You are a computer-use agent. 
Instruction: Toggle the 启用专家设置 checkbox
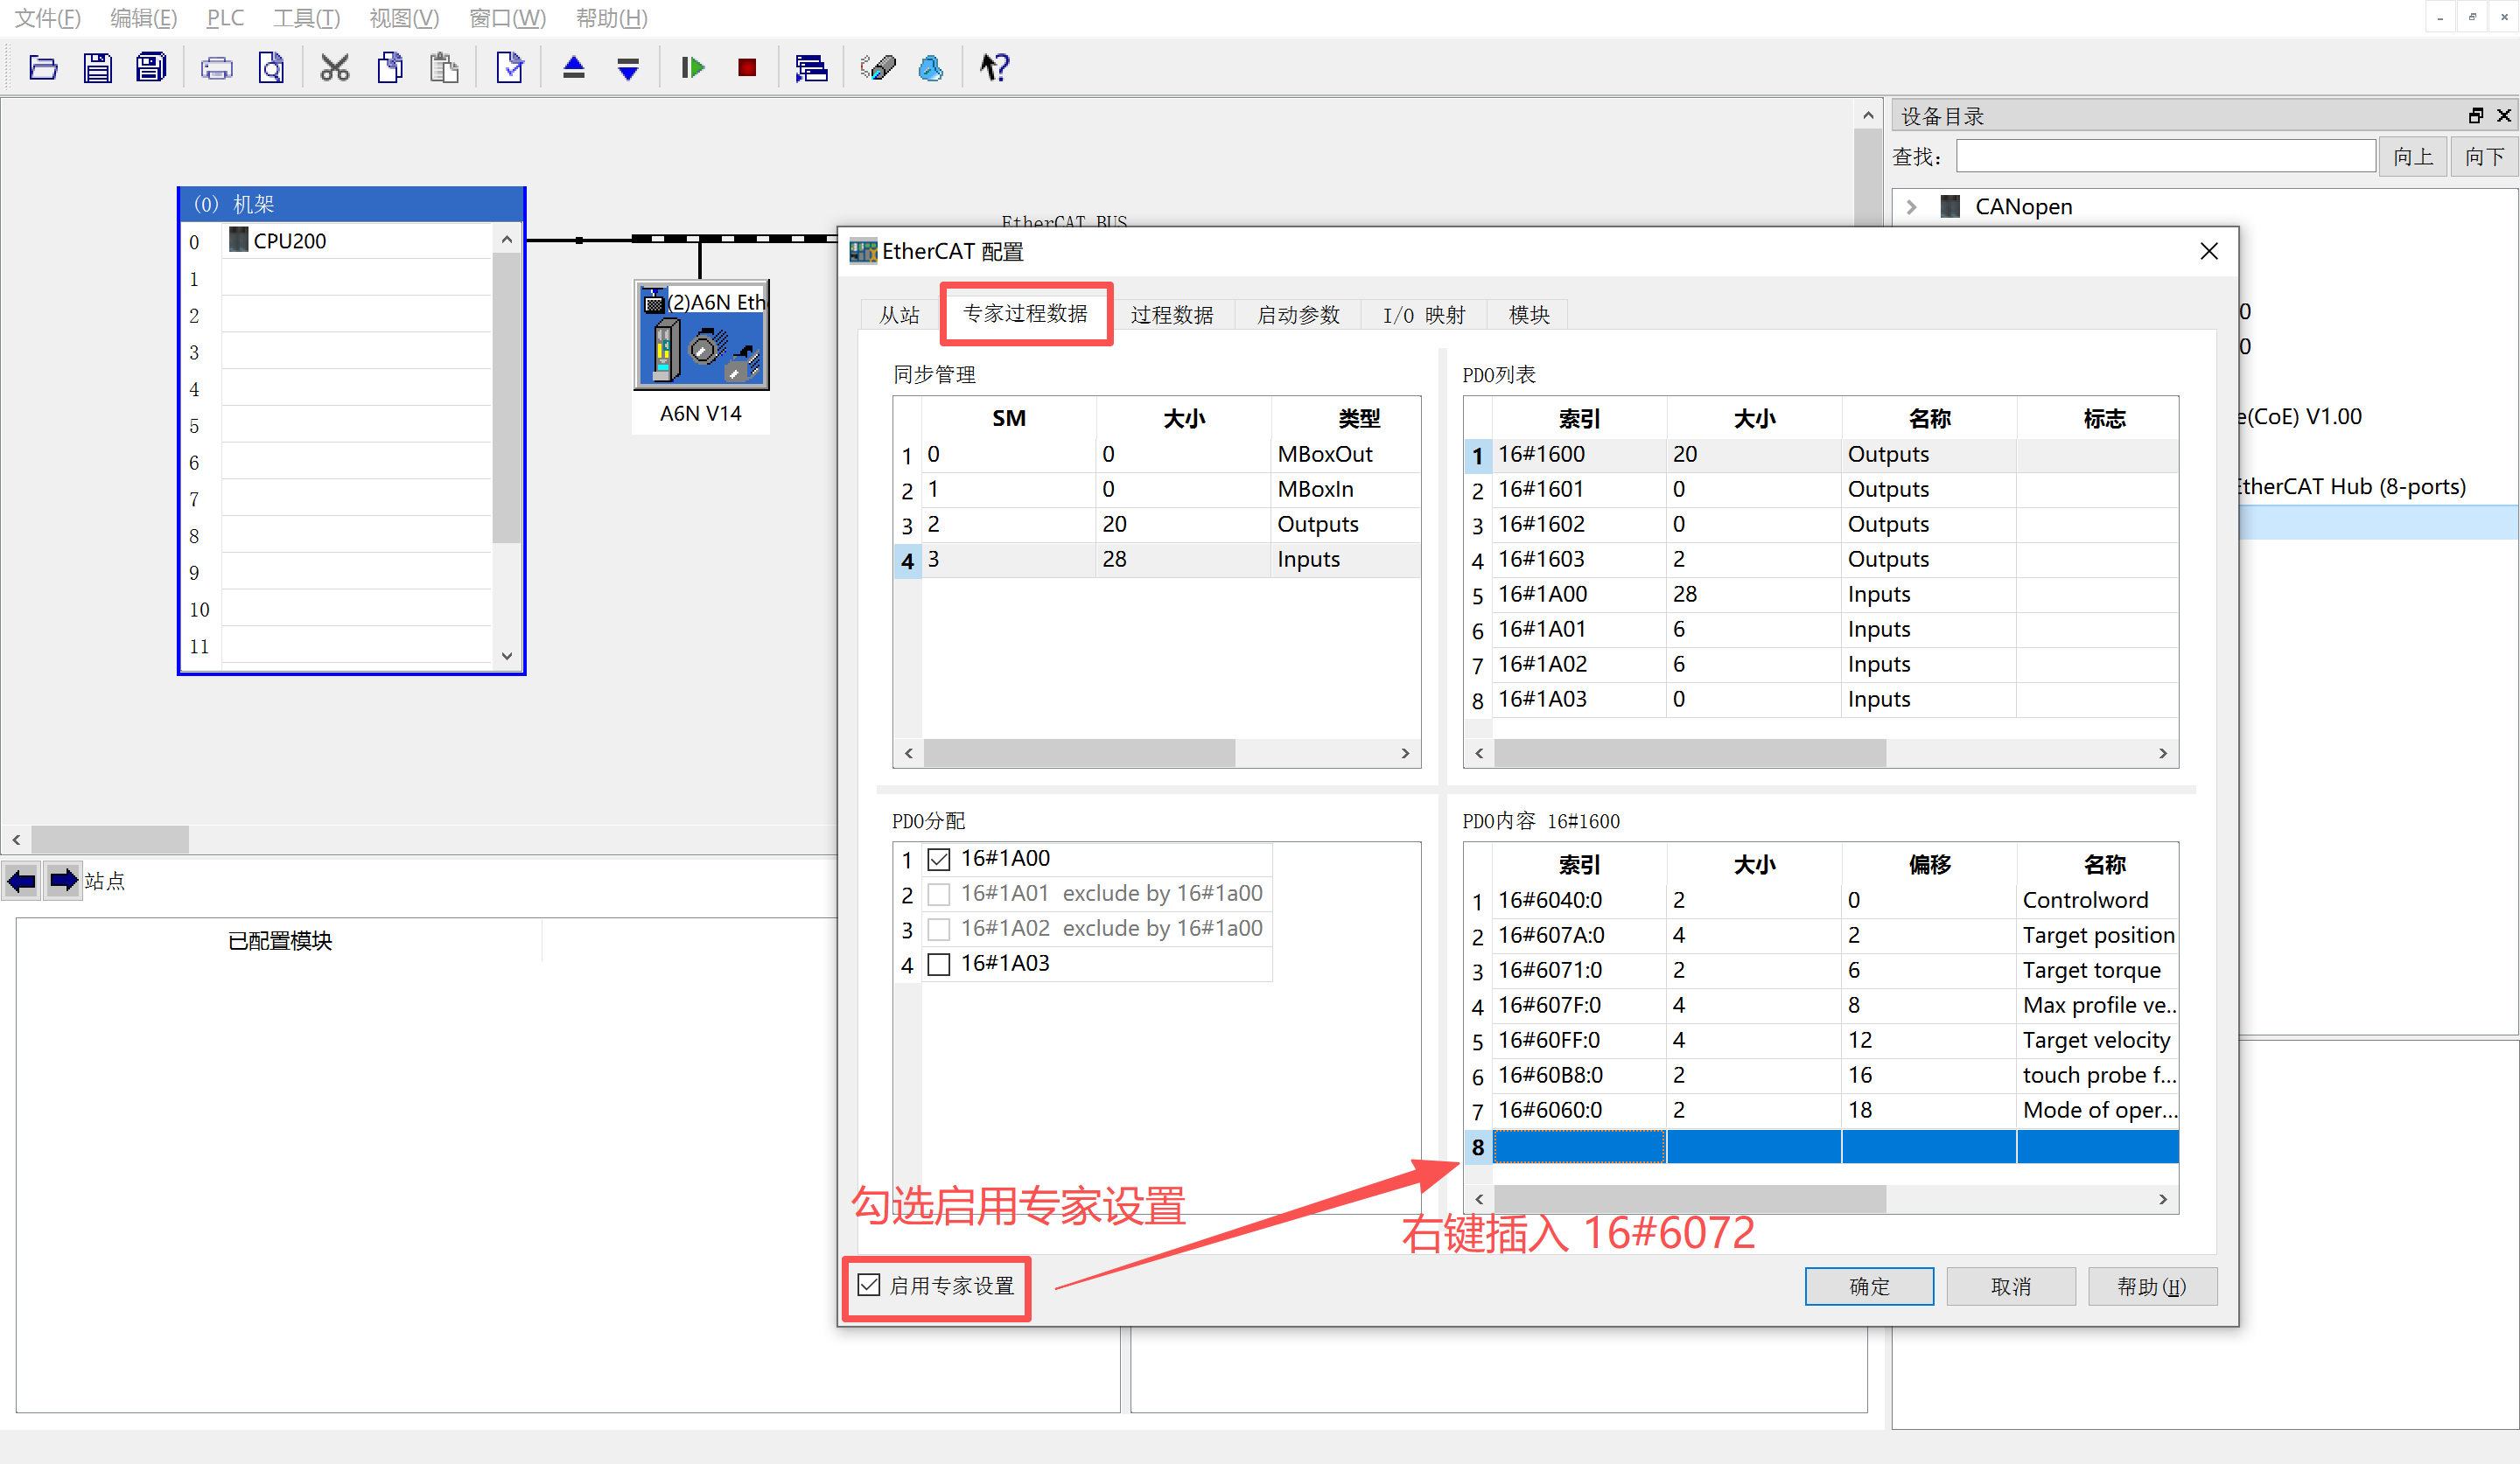869,1285
